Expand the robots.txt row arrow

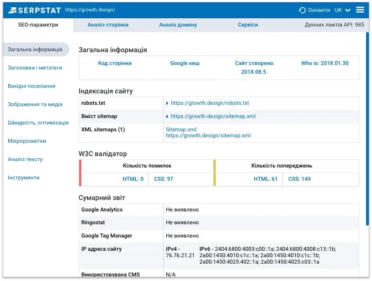(167, 103)
